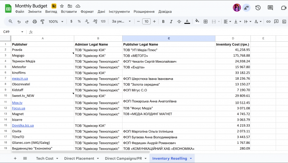The width and height of the screenshot is (288, 163).
Task: Add a new sheet
Action: point(15,158)
